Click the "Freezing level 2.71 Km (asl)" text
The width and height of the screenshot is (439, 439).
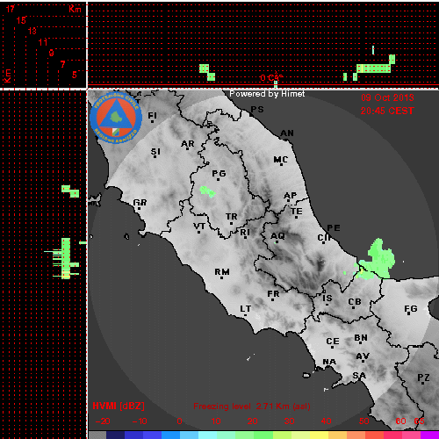pyautogui.click(x=252, y=407)
